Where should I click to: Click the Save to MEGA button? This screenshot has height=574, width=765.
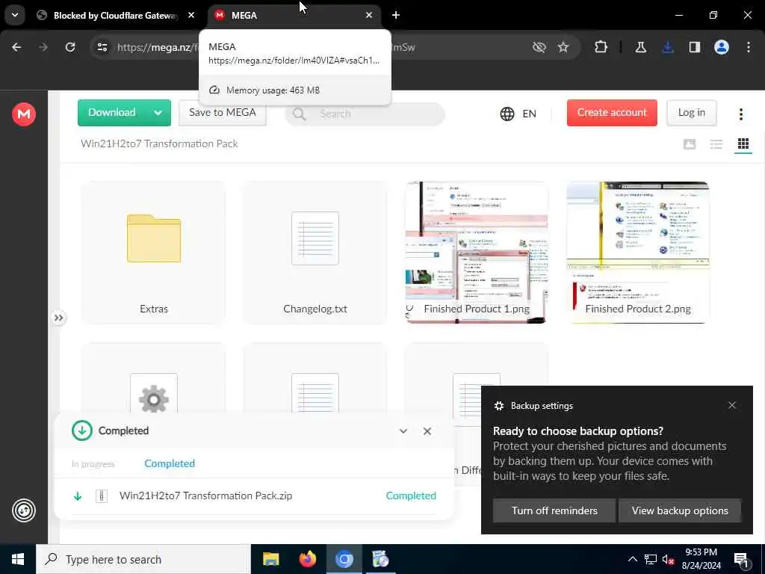[x=223, y=113]
